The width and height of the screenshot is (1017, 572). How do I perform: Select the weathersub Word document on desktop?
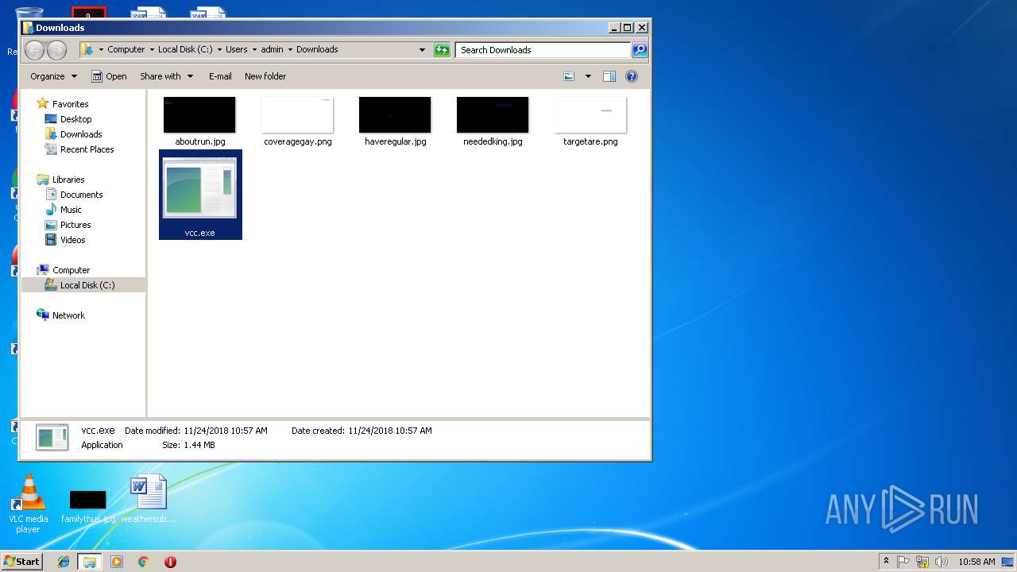(149, 499)
